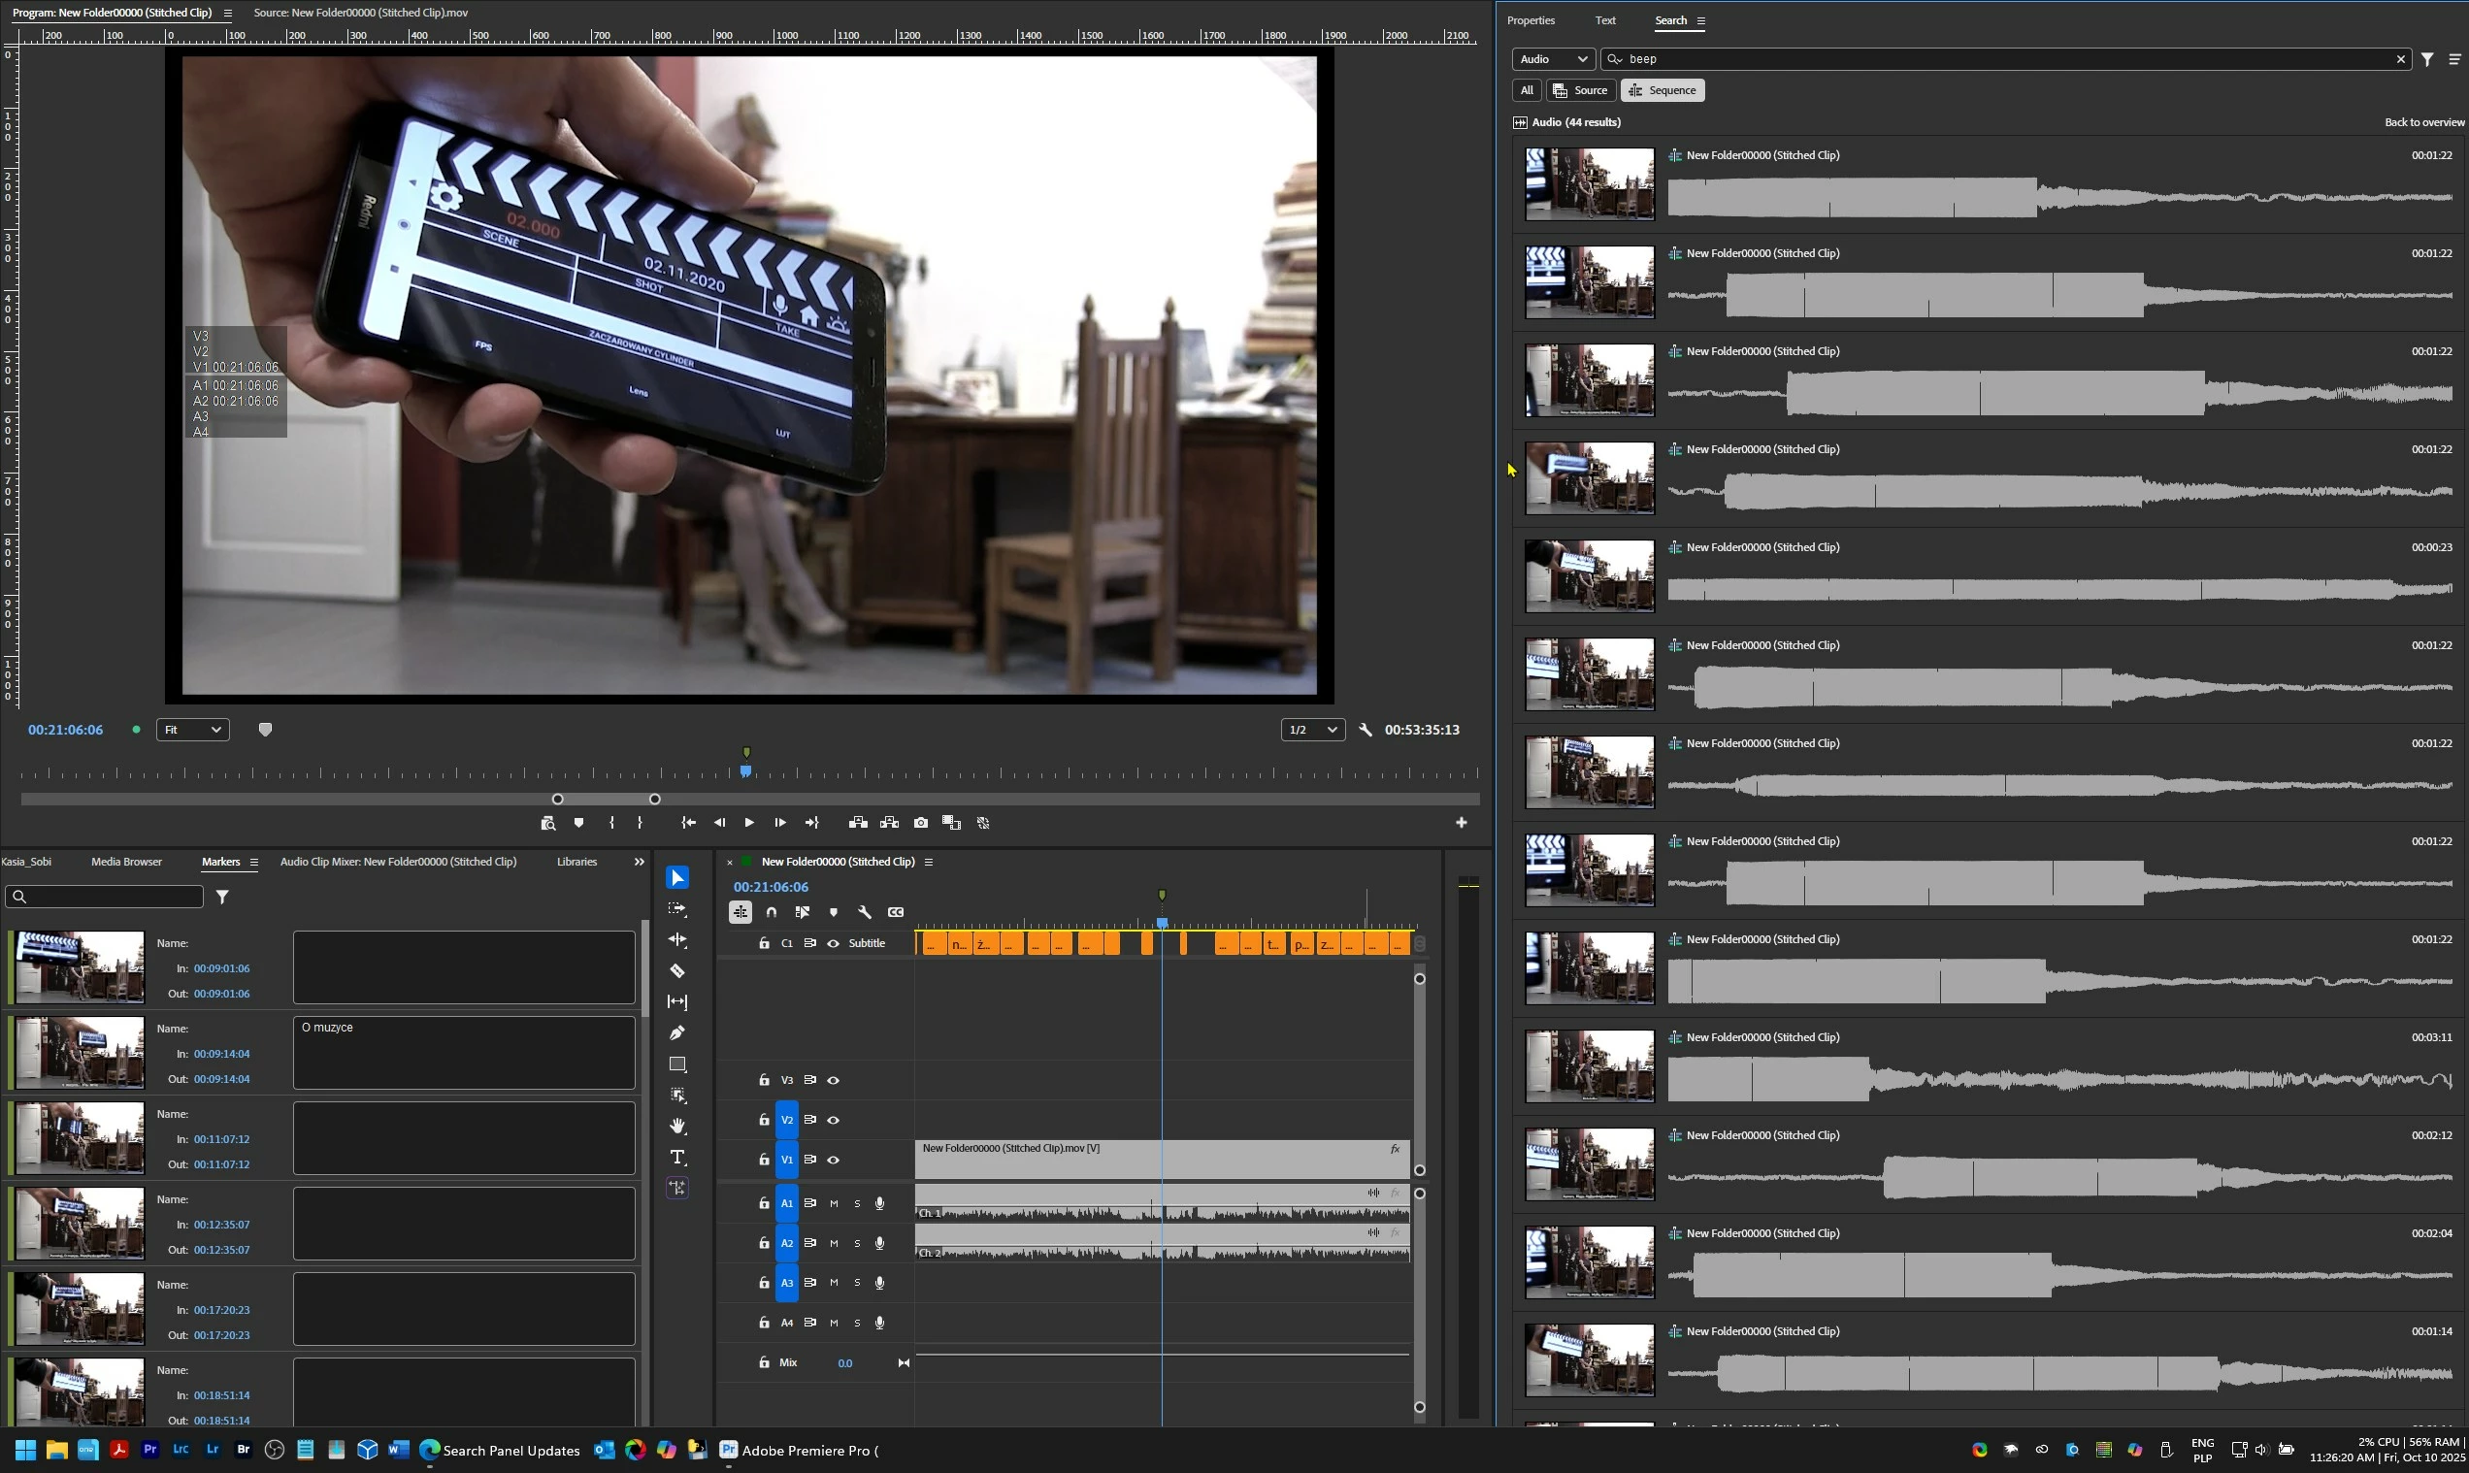The height and width of the screenshot is (1473, 2469).
Task: Click Back to overview link
Action: [x=2423, y=122]
